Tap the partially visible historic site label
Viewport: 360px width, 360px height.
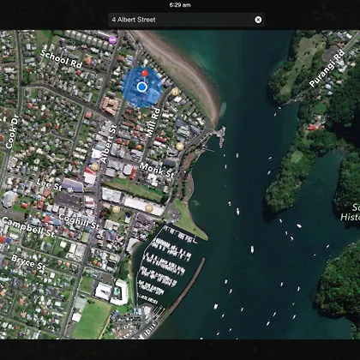click(x=351, y=212)
